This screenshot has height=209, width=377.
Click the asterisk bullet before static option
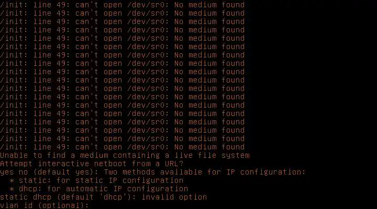pos(12,180)
